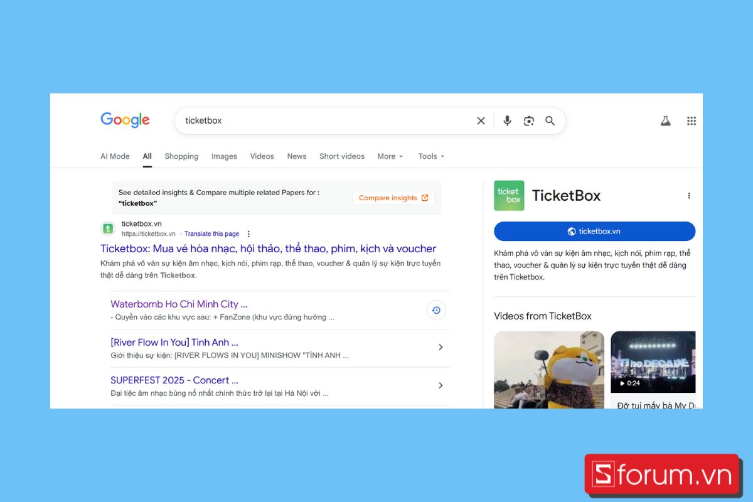The image size is (753, 502).
Task: Click the TicketBox green logo in knowledge panel
Action: click(x=509, y=195)
